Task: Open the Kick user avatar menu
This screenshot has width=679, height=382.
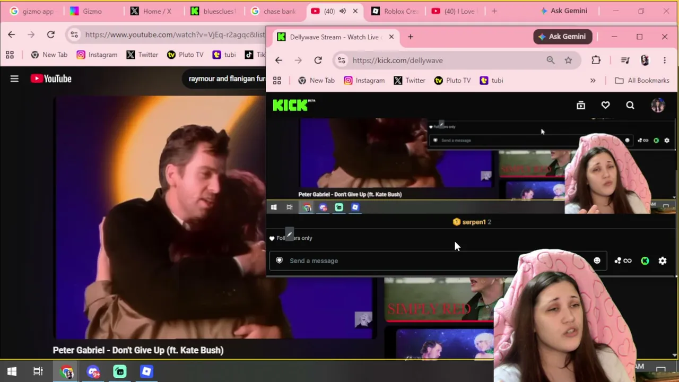Action: point(658,105)
